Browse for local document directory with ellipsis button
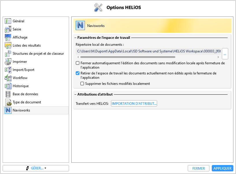 (x=225, y=54)
